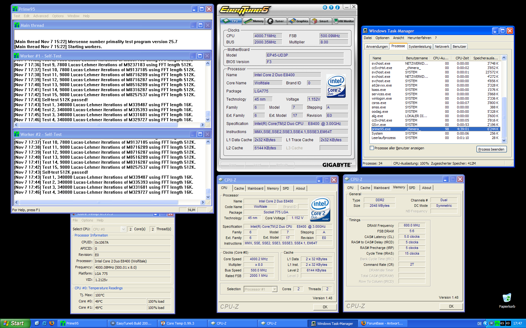Image resolution: width=526 pixels, height=328 pixels.
Task: Open the Smart tab with the cube icon
Action: click(321, 21)
